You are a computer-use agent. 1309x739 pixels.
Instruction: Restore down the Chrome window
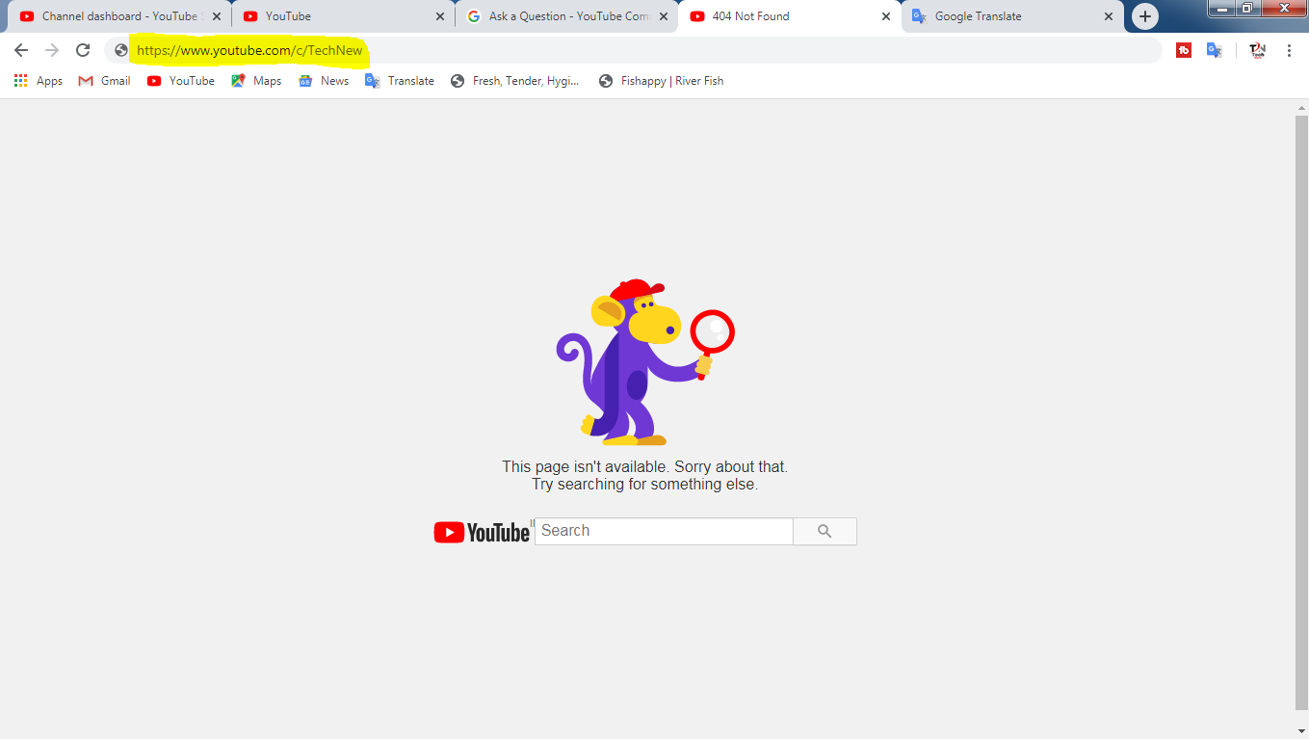[x=1247, y=9]
